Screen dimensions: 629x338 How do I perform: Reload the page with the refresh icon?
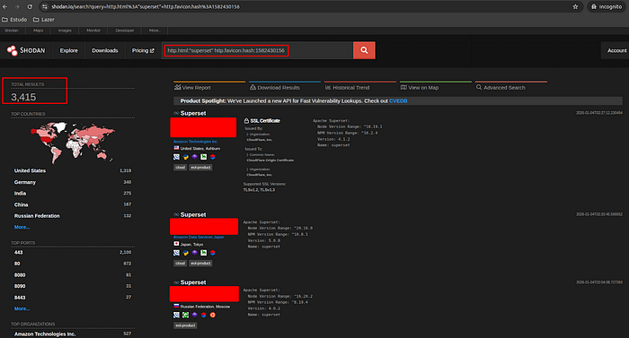pyautogui.click(x=30, y=7)
